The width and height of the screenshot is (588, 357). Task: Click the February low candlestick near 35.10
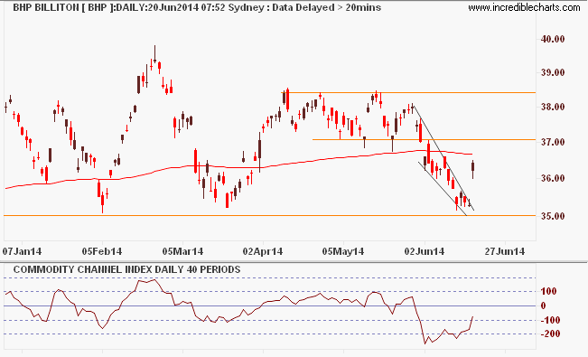[102, 202]
